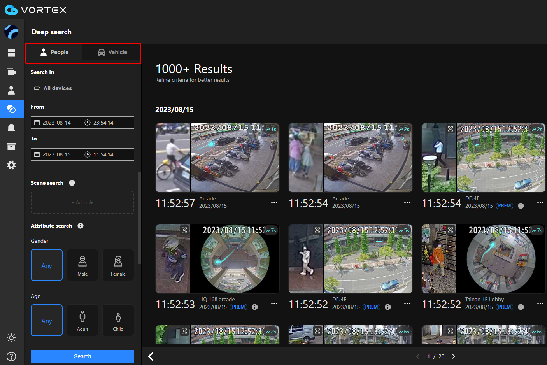The height and width of the screenshot is (365, 547).
Task: Click the Scene search info icon
Action: click(72, 183)
